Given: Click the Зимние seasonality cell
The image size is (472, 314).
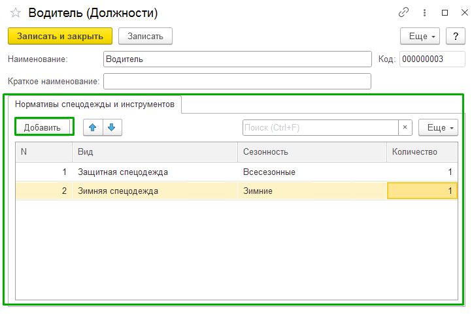Looking at the screenshot, I should pos(311,191).
